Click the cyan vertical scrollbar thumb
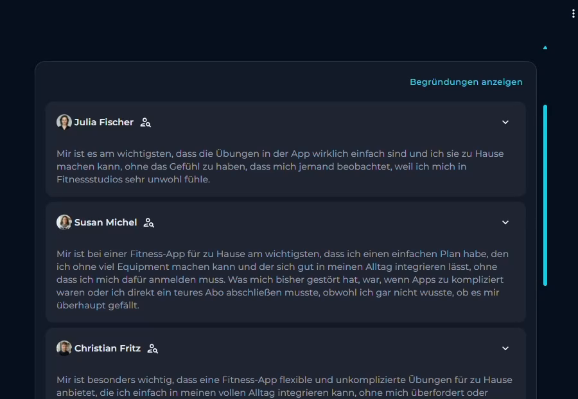Screen dimensions: 578x399 coord(545,195)
